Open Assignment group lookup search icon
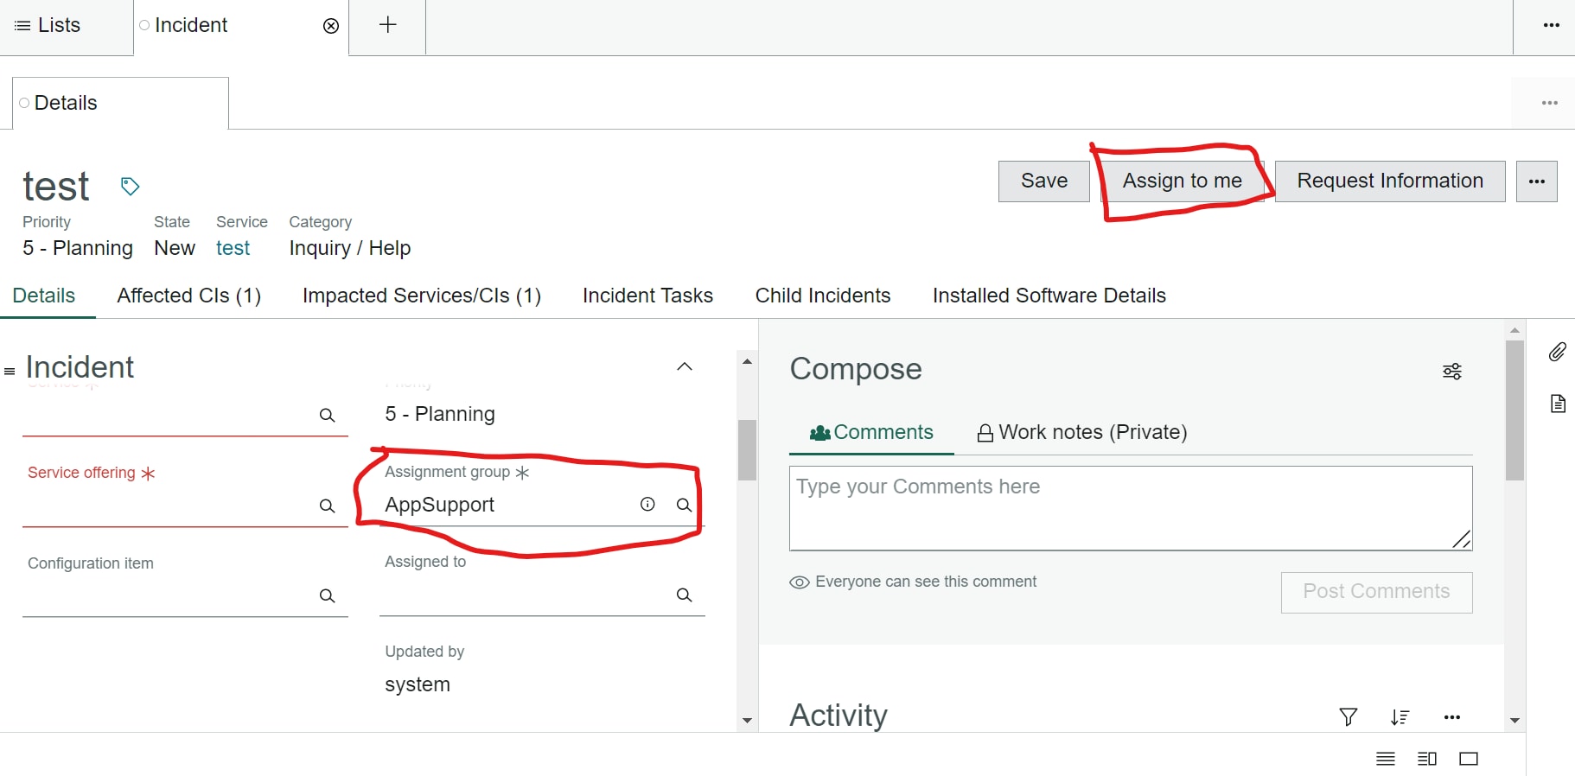Image resolution: width=1575 pixels, height=776 pixels. click(684, 506)
